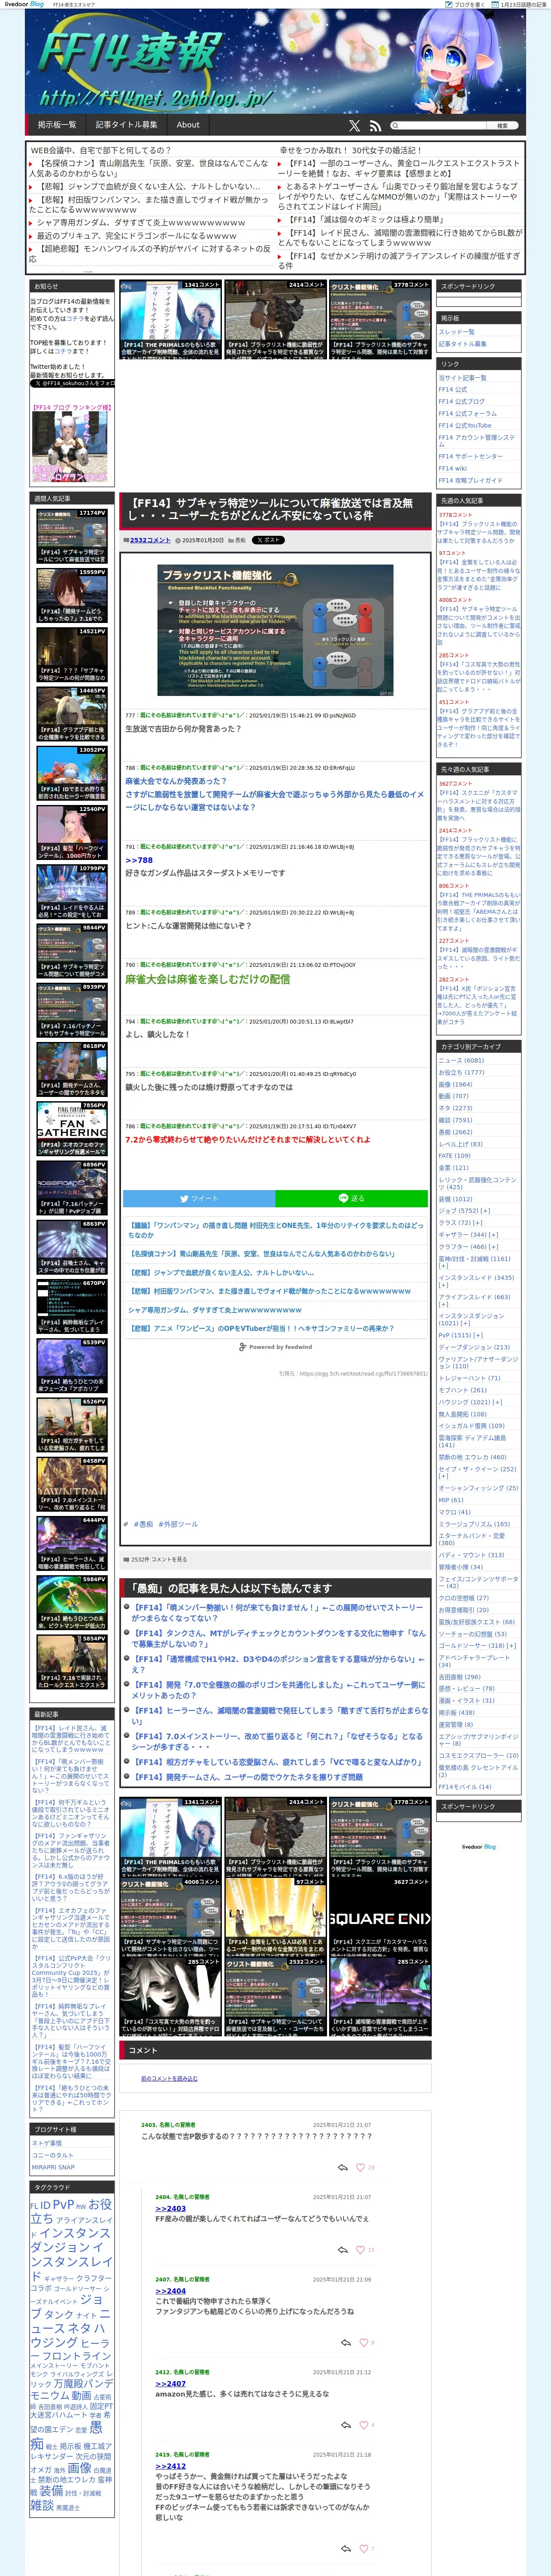
Task: Like comment 2407 with the heart icon
Action: pos(364,2342)
